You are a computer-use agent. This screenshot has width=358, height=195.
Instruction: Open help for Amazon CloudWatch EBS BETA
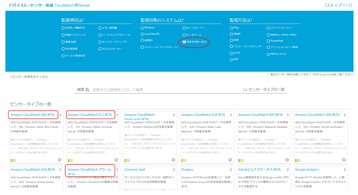coord(60,115)
